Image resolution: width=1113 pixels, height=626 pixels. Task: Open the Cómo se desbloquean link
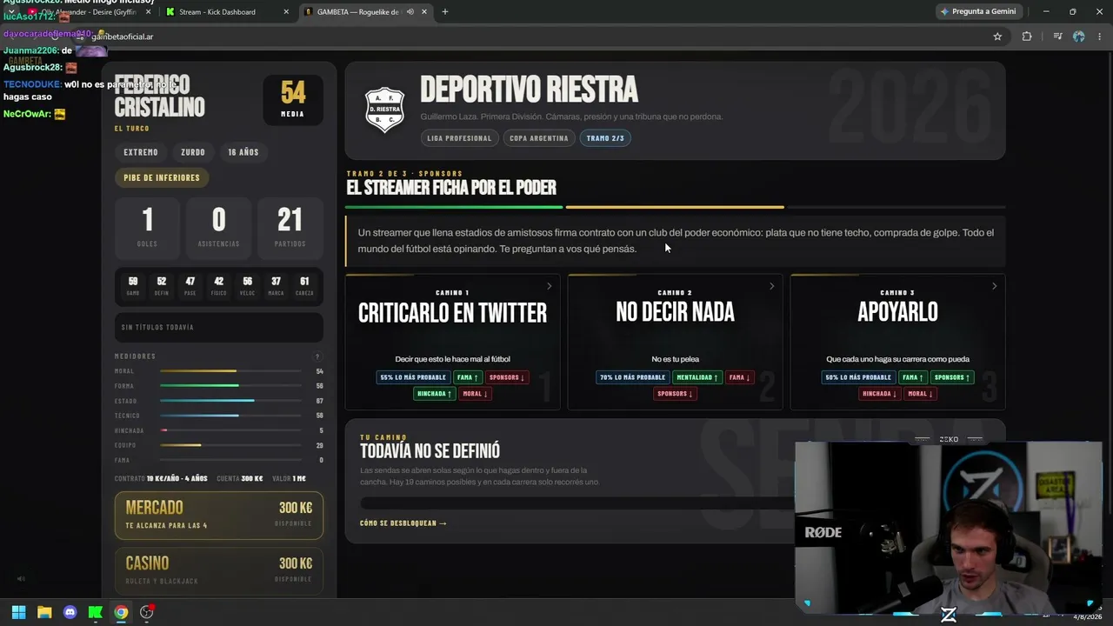click(x=403, y=523)
